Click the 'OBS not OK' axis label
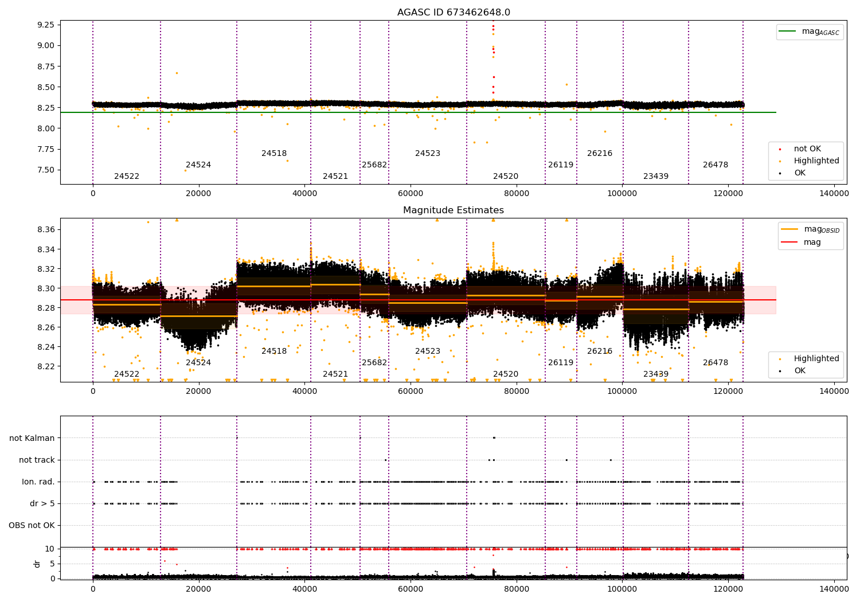Viewport: 860px width, 602px height. pyautogui.click(x=32, y=525)
